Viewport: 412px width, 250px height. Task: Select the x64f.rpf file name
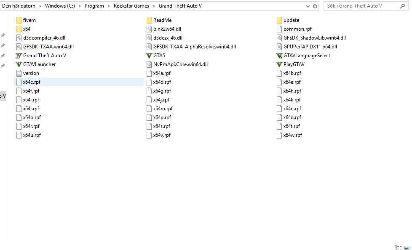31,91
